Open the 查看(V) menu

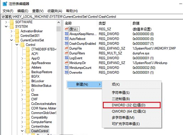tap(38, 11)
